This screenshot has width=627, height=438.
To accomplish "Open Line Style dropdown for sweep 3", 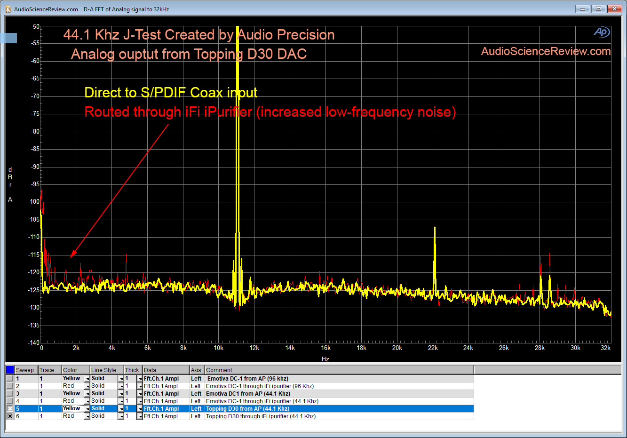I will tap(121, 394).
